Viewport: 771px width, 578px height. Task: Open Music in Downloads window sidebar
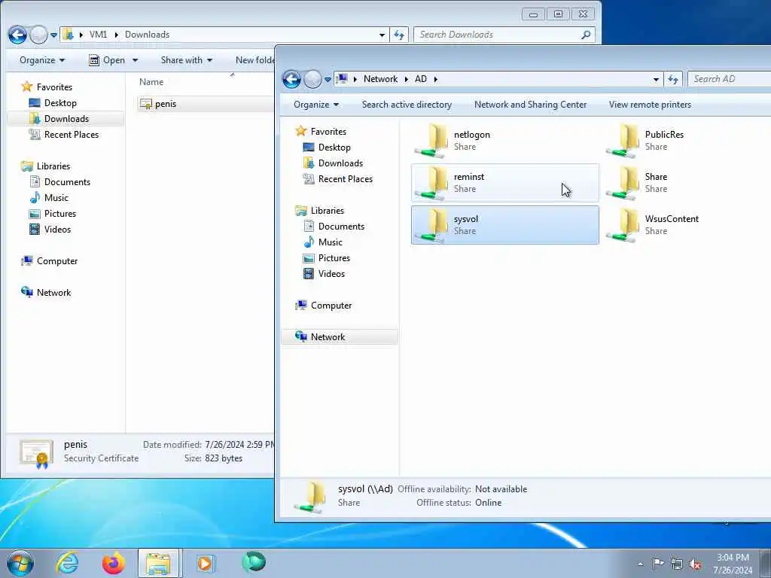click(x=56, y=198)
